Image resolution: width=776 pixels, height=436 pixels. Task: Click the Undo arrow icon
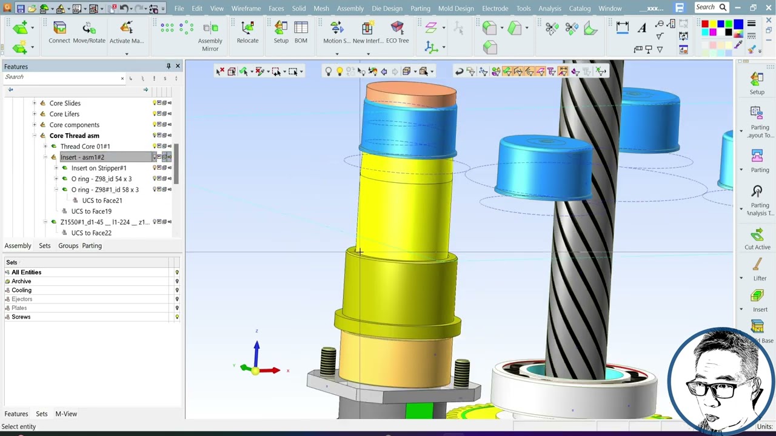tap(124, 8)
